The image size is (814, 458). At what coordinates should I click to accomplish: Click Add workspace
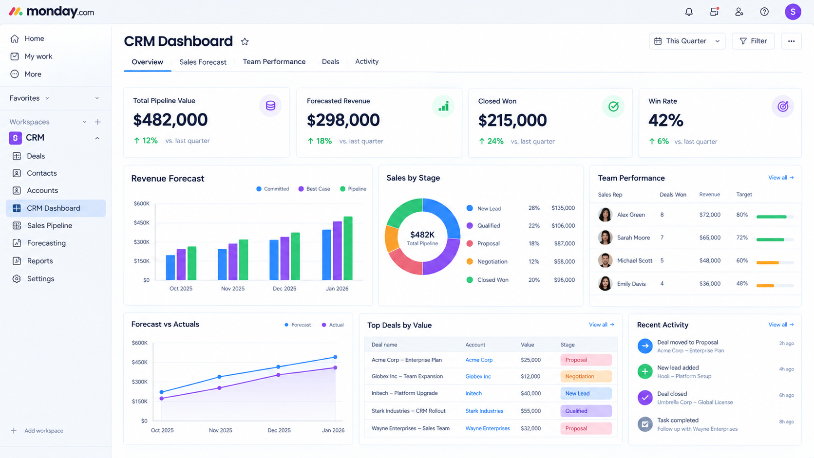pos(37,431)
